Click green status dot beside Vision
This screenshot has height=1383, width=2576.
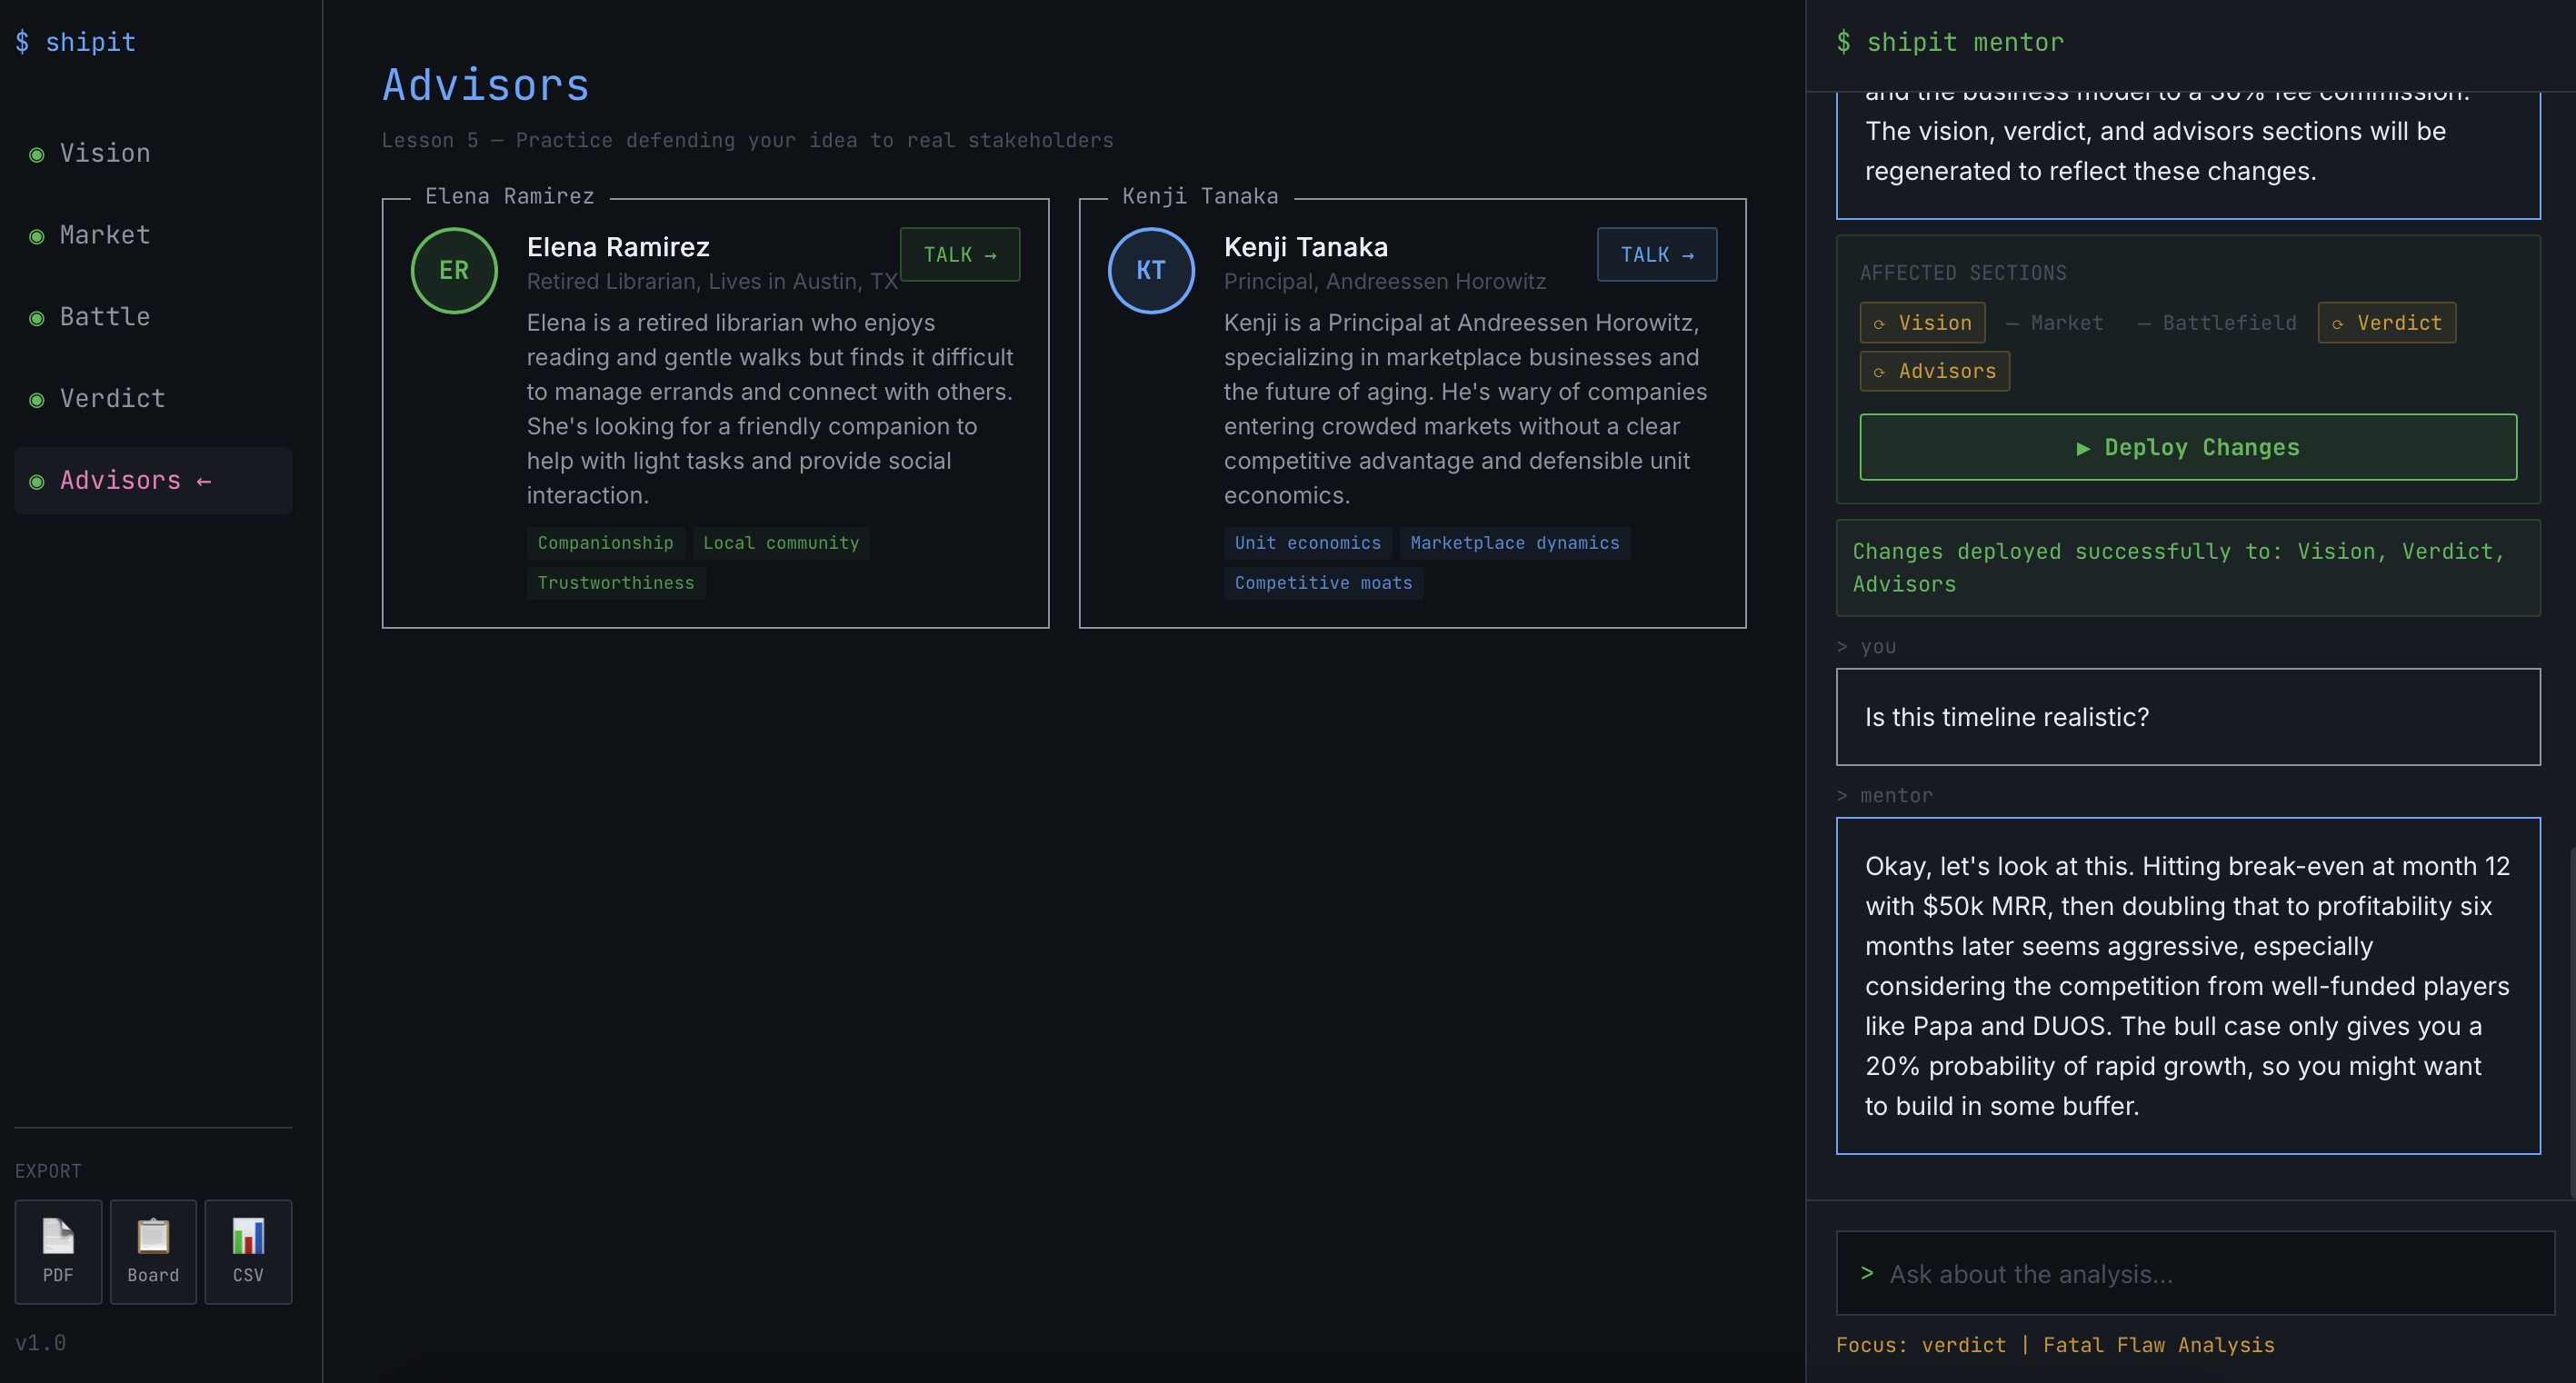click(x=37, y=154)
